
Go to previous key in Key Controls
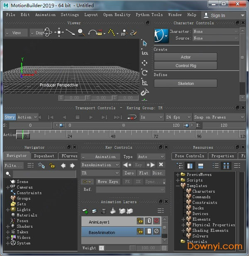click(127, 165)
